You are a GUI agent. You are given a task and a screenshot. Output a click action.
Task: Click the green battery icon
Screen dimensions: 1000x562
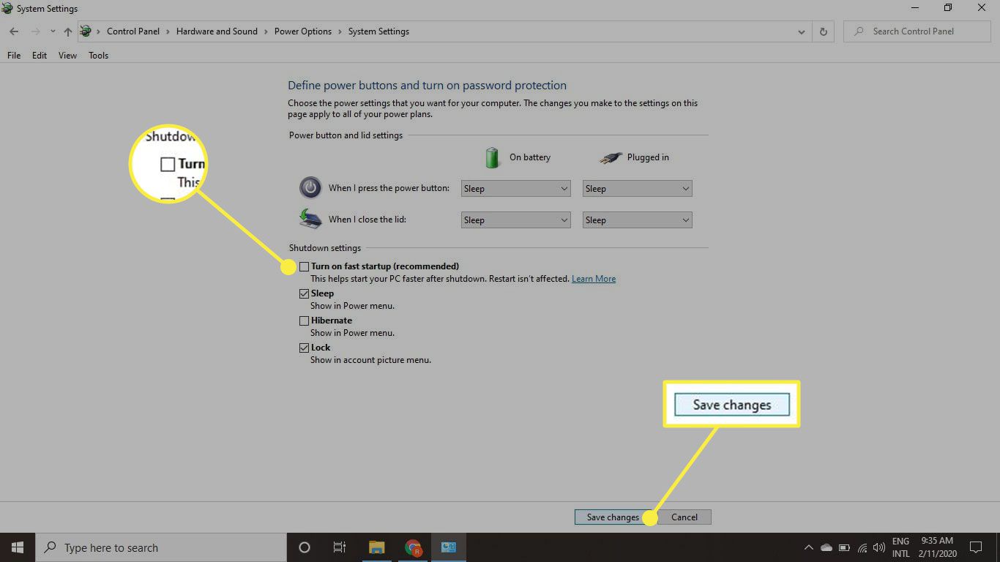pyautogui.click(x=493, y=157)
